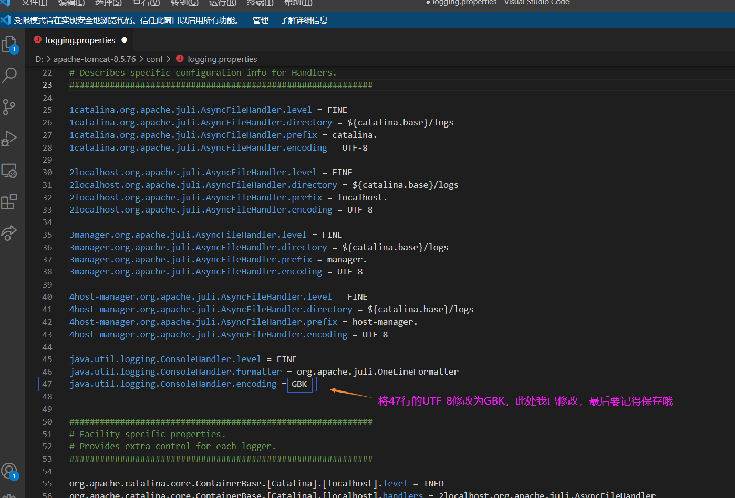The width and height of the screenshot is (735, 498).
Task: Click '3manager...AsyncFileHandler.directory' key on line 36
Action: click(x=198, y=248)
